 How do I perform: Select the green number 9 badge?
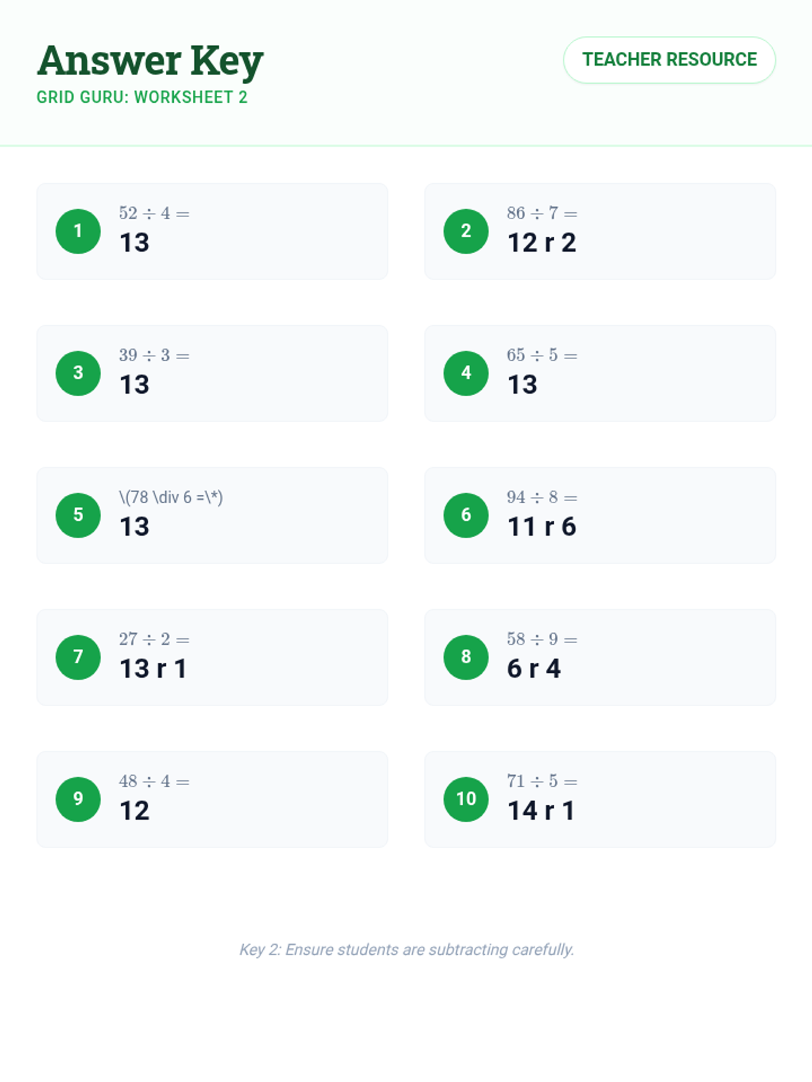(78, 799)
